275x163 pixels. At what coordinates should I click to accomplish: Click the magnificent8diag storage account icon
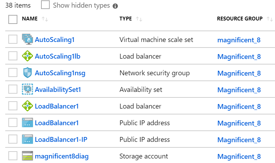coord(27,156)
